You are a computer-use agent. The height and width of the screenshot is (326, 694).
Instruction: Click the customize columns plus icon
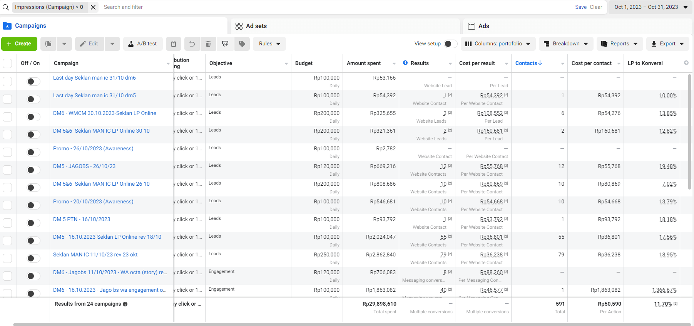click(686, 63)
